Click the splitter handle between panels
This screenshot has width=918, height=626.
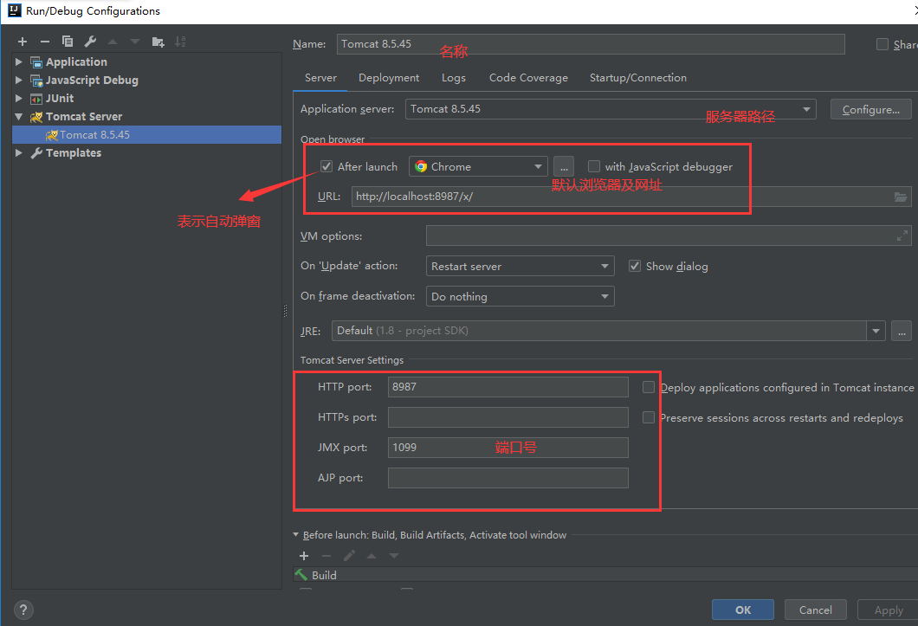286,310
